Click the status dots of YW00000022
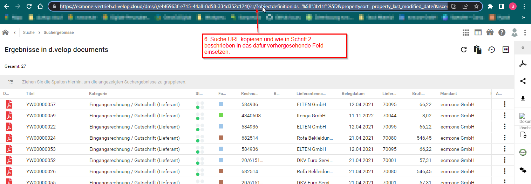The height and width of the screenshot is (184, 531). (200, 127)
